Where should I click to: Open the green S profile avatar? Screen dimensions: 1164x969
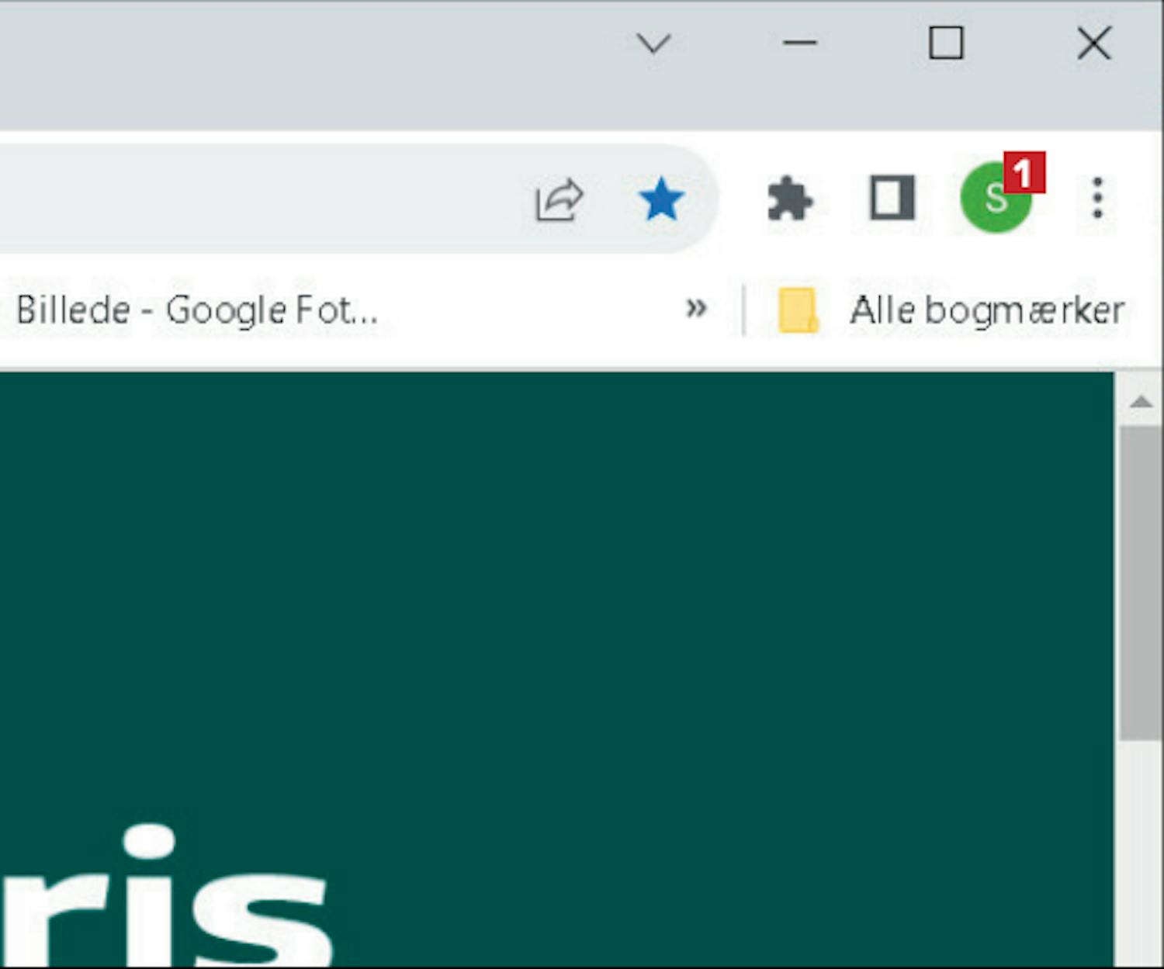pyautogui.click(x=995, y=198)
